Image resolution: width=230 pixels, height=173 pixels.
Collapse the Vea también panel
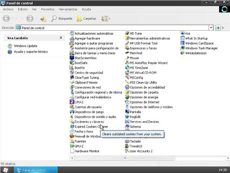pyautogui.click(x=61, y=38)
